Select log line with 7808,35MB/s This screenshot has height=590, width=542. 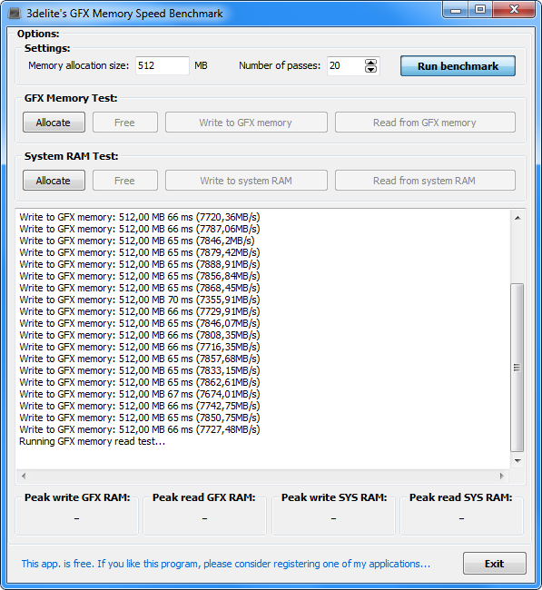point(140,335)
